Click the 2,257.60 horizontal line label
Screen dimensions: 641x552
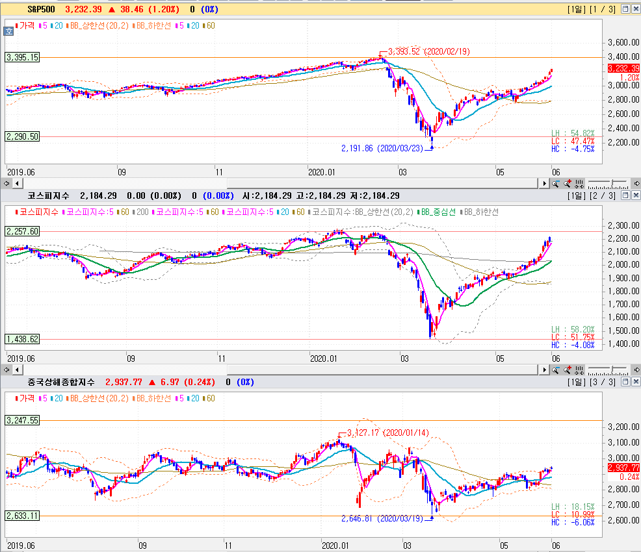coord(23,231)
